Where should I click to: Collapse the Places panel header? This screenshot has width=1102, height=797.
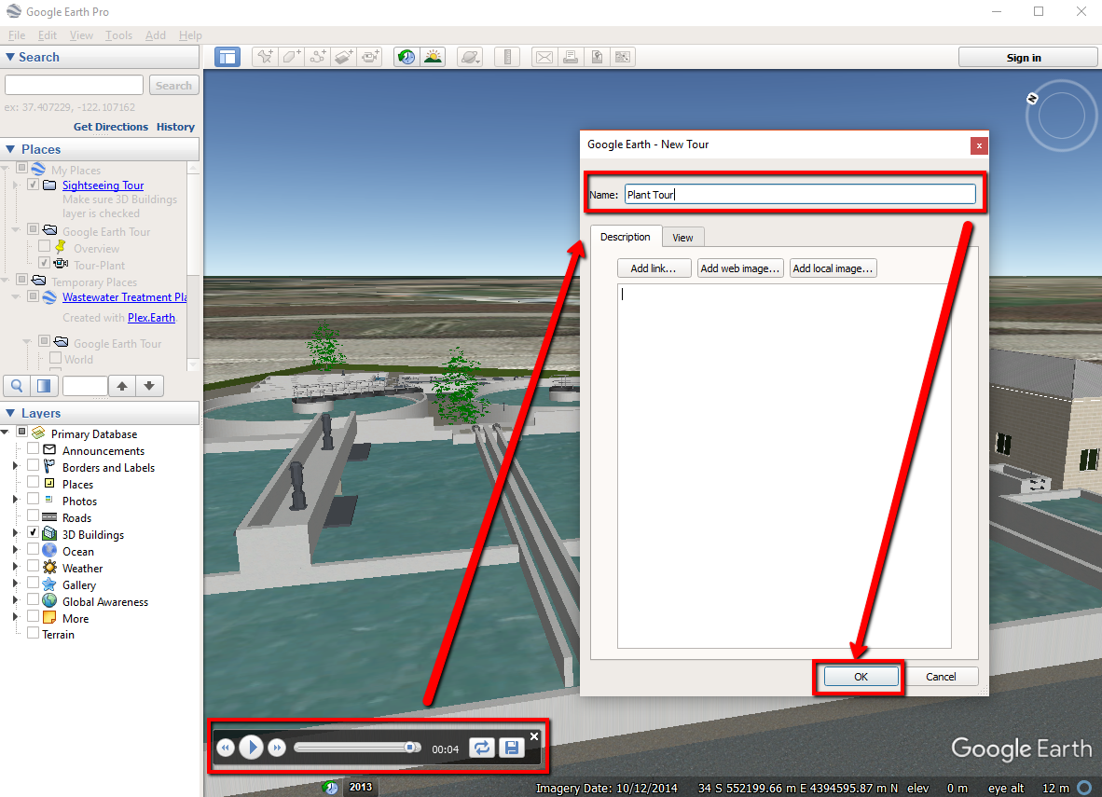pos(100,149)
